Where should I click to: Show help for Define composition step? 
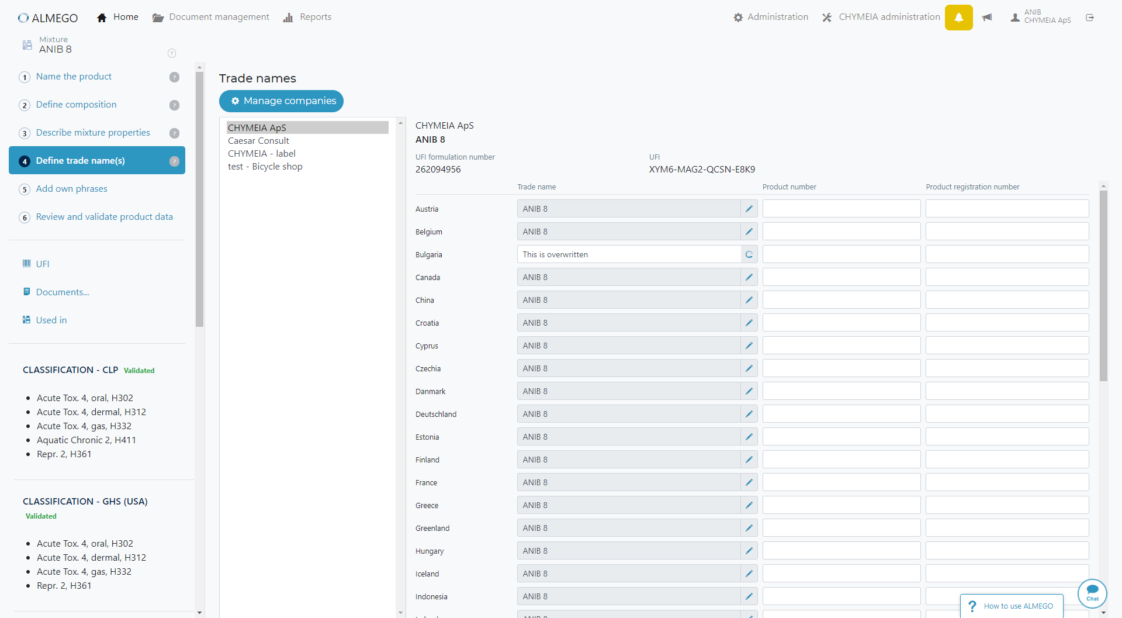[174, 105]
